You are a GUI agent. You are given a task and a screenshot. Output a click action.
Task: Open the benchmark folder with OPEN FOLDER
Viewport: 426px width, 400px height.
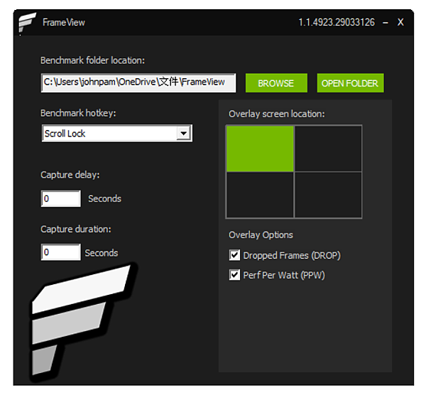coord(350,83)
